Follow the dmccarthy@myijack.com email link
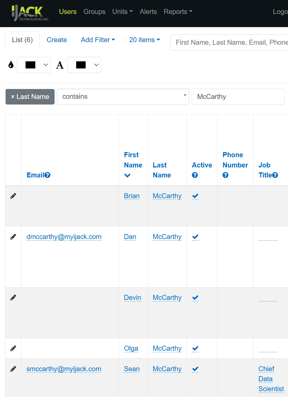Image resolution: width=288 pixels, height=397 pixels. click(x=64, y=237)
